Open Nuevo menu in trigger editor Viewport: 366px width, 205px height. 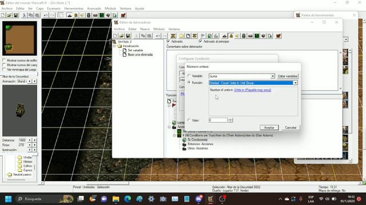pyautogui.click(x=145, y=29)
